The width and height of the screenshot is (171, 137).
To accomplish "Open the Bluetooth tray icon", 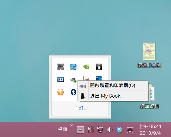I will [73, 92].
